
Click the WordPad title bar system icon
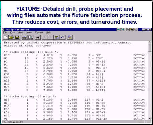click(3, 29)
